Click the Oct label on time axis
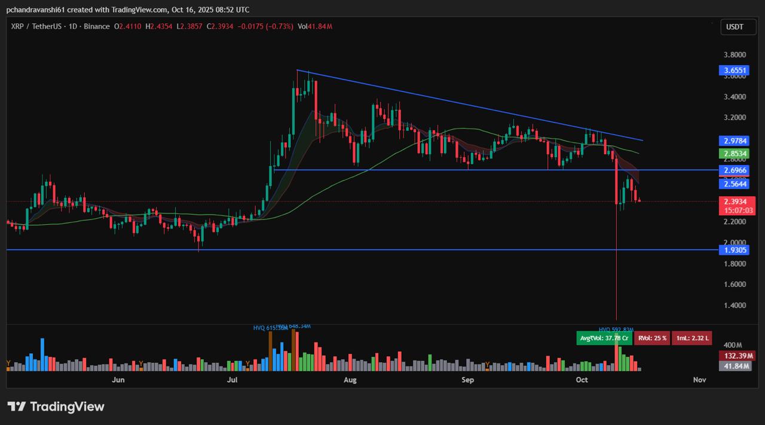The image size is (765, 425). point(582,380)
